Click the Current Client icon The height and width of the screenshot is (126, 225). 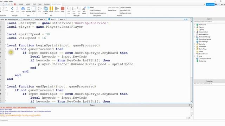click(x=46, y=9)
